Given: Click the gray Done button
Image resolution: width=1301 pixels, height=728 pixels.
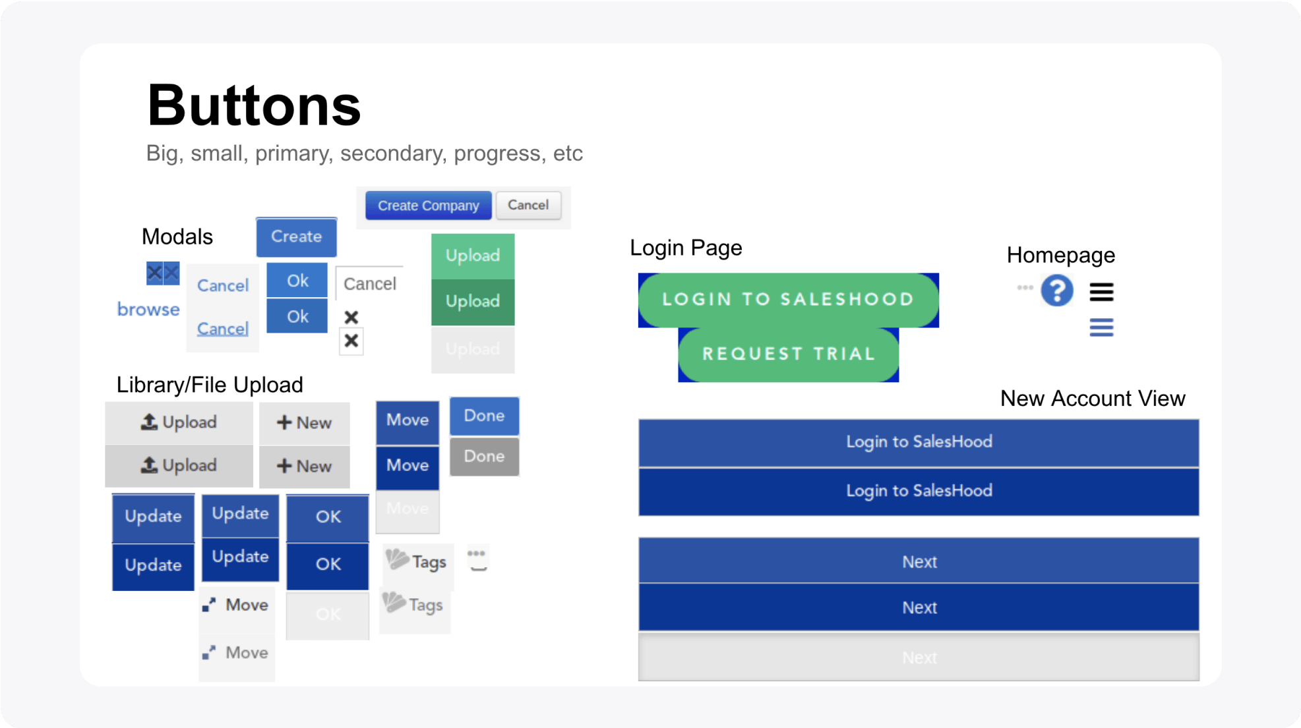Looking at the screenshot, I should (x=484, y=457).
